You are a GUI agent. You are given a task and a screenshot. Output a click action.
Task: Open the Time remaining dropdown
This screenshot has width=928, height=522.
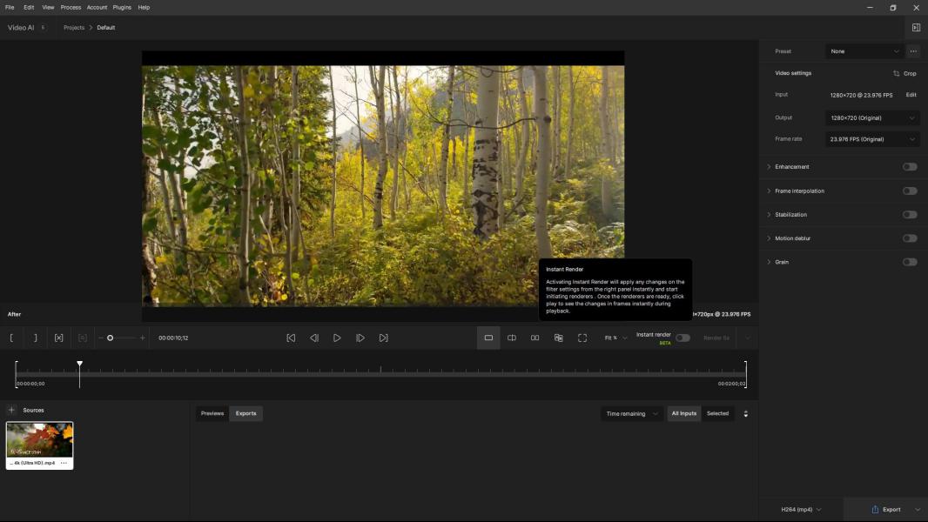click(x=631, y=414)
